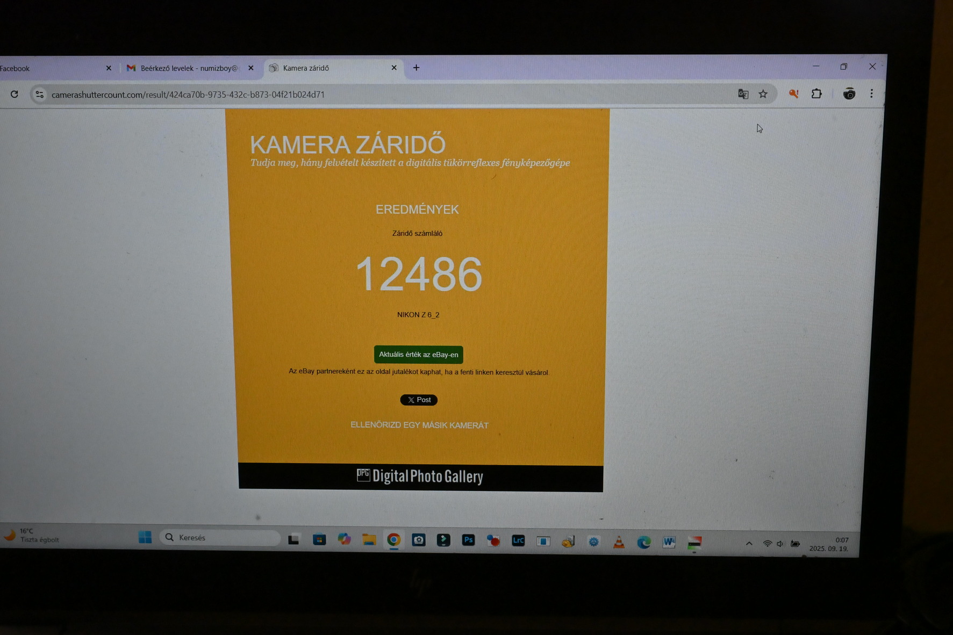Screen dimensions: 953x635
Task: Switch to the Facebook tab
Action: pos(54,68)
